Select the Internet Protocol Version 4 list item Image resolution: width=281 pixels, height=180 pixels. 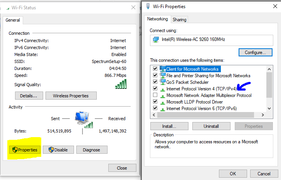pyautogui.click(x=201, y=89)
